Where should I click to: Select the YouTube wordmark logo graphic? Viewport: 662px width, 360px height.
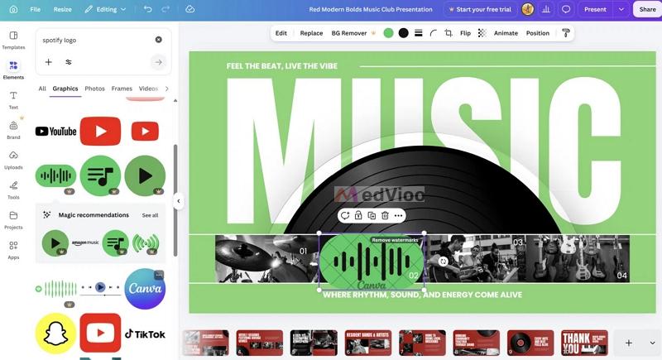pos(55,132)
